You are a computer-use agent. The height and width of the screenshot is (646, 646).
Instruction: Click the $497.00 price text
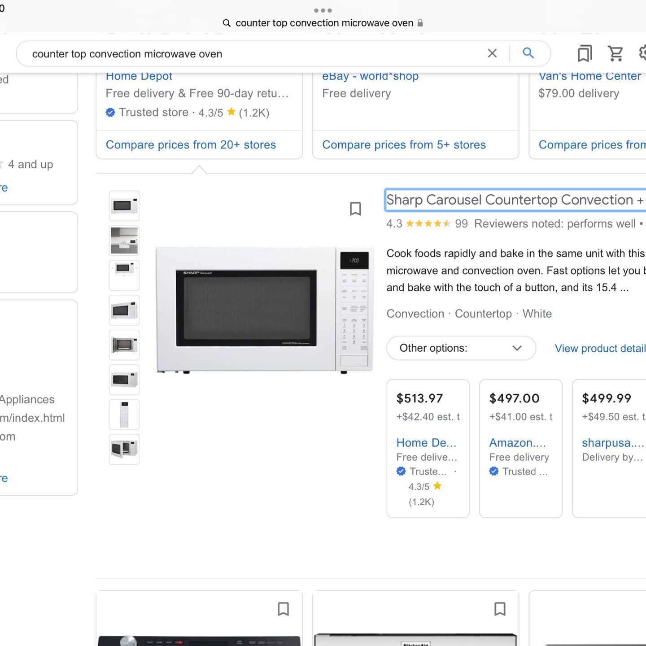tap(515, 398)
